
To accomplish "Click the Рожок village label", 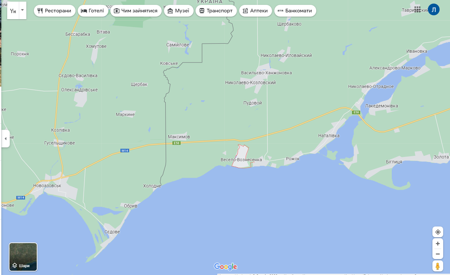I will click(293, 159).
